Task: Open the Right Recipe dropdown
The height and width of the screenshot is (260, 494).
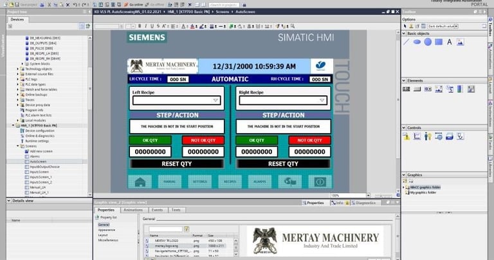Action: tap(322, 100)
